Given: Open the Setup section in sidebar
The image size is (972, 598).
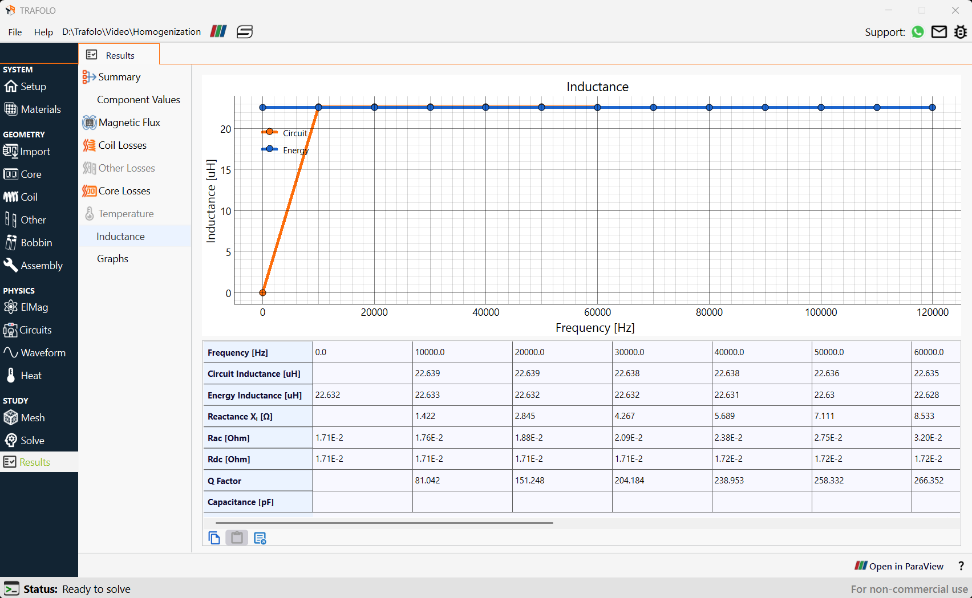Looking at the screenshot, I should point(26,87).
